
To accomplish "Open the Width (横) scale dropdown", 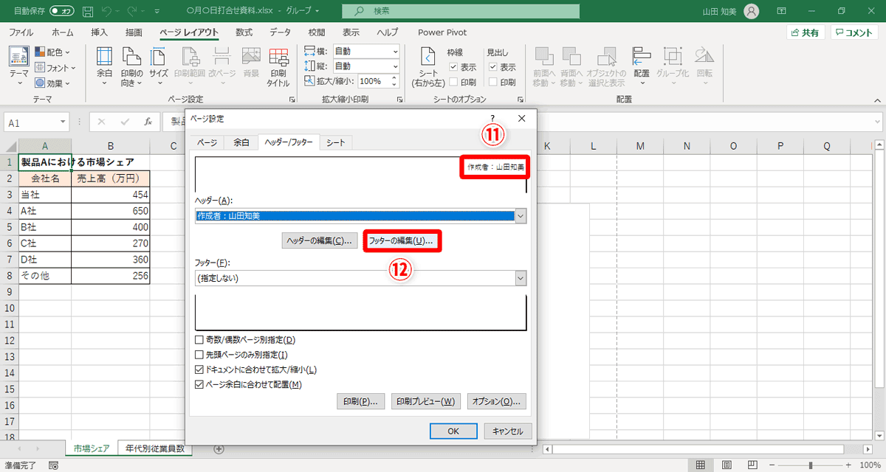I will [x=395, y=52].
